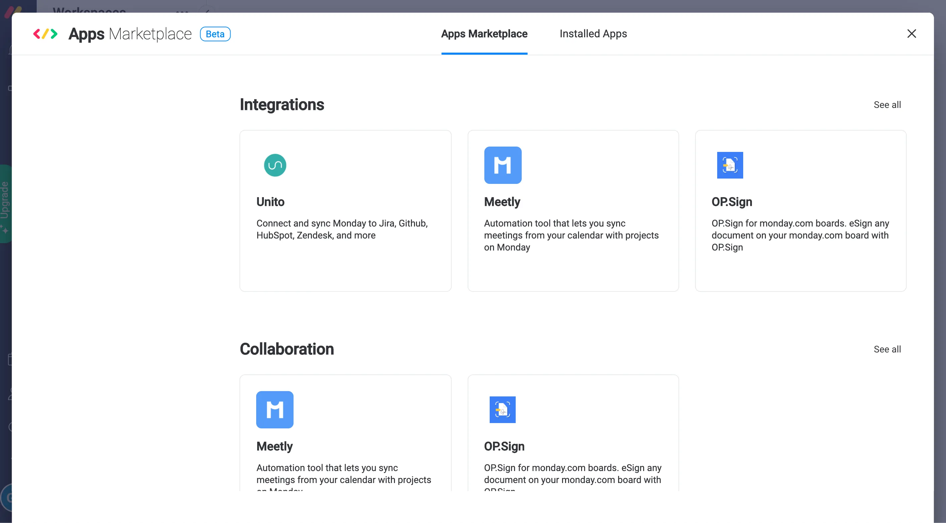The width and height of the screenshot is (946, 523).
Task: Open the OP.Sign title in Collaboration
Action: pyautogui.click(x=504, y=446)
